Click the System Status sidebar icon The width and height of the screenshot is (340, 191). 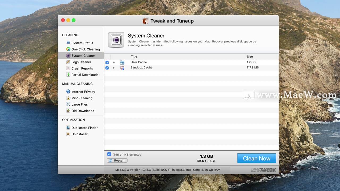click(x=68, y=43)
